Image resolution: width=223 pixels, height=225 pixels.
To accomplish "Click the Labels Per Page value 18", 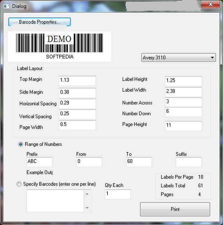I will coord(200,177).
